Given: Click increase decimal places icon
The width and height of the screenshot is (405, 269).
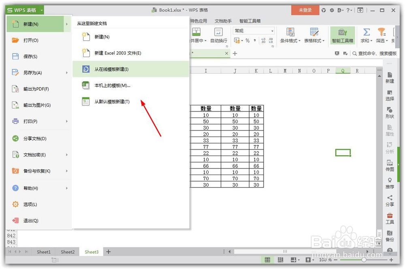Looking at the screenshot, I should [x=263, y=41].
